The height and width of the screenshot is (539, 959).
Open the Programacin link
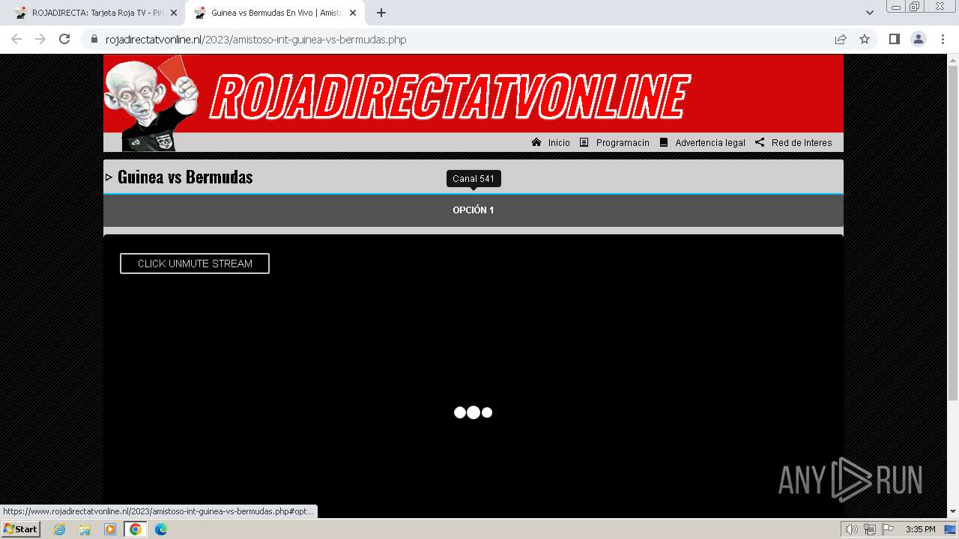(623, 143)
